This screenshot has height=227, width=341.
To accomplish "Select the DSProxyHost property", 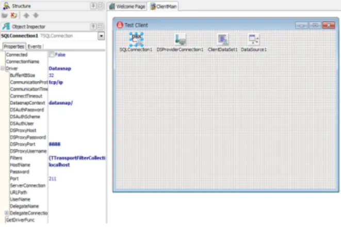I will point(23,131).
